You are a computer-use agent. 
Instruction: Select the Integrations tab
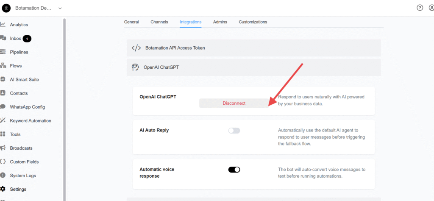(x=190, y=22)
